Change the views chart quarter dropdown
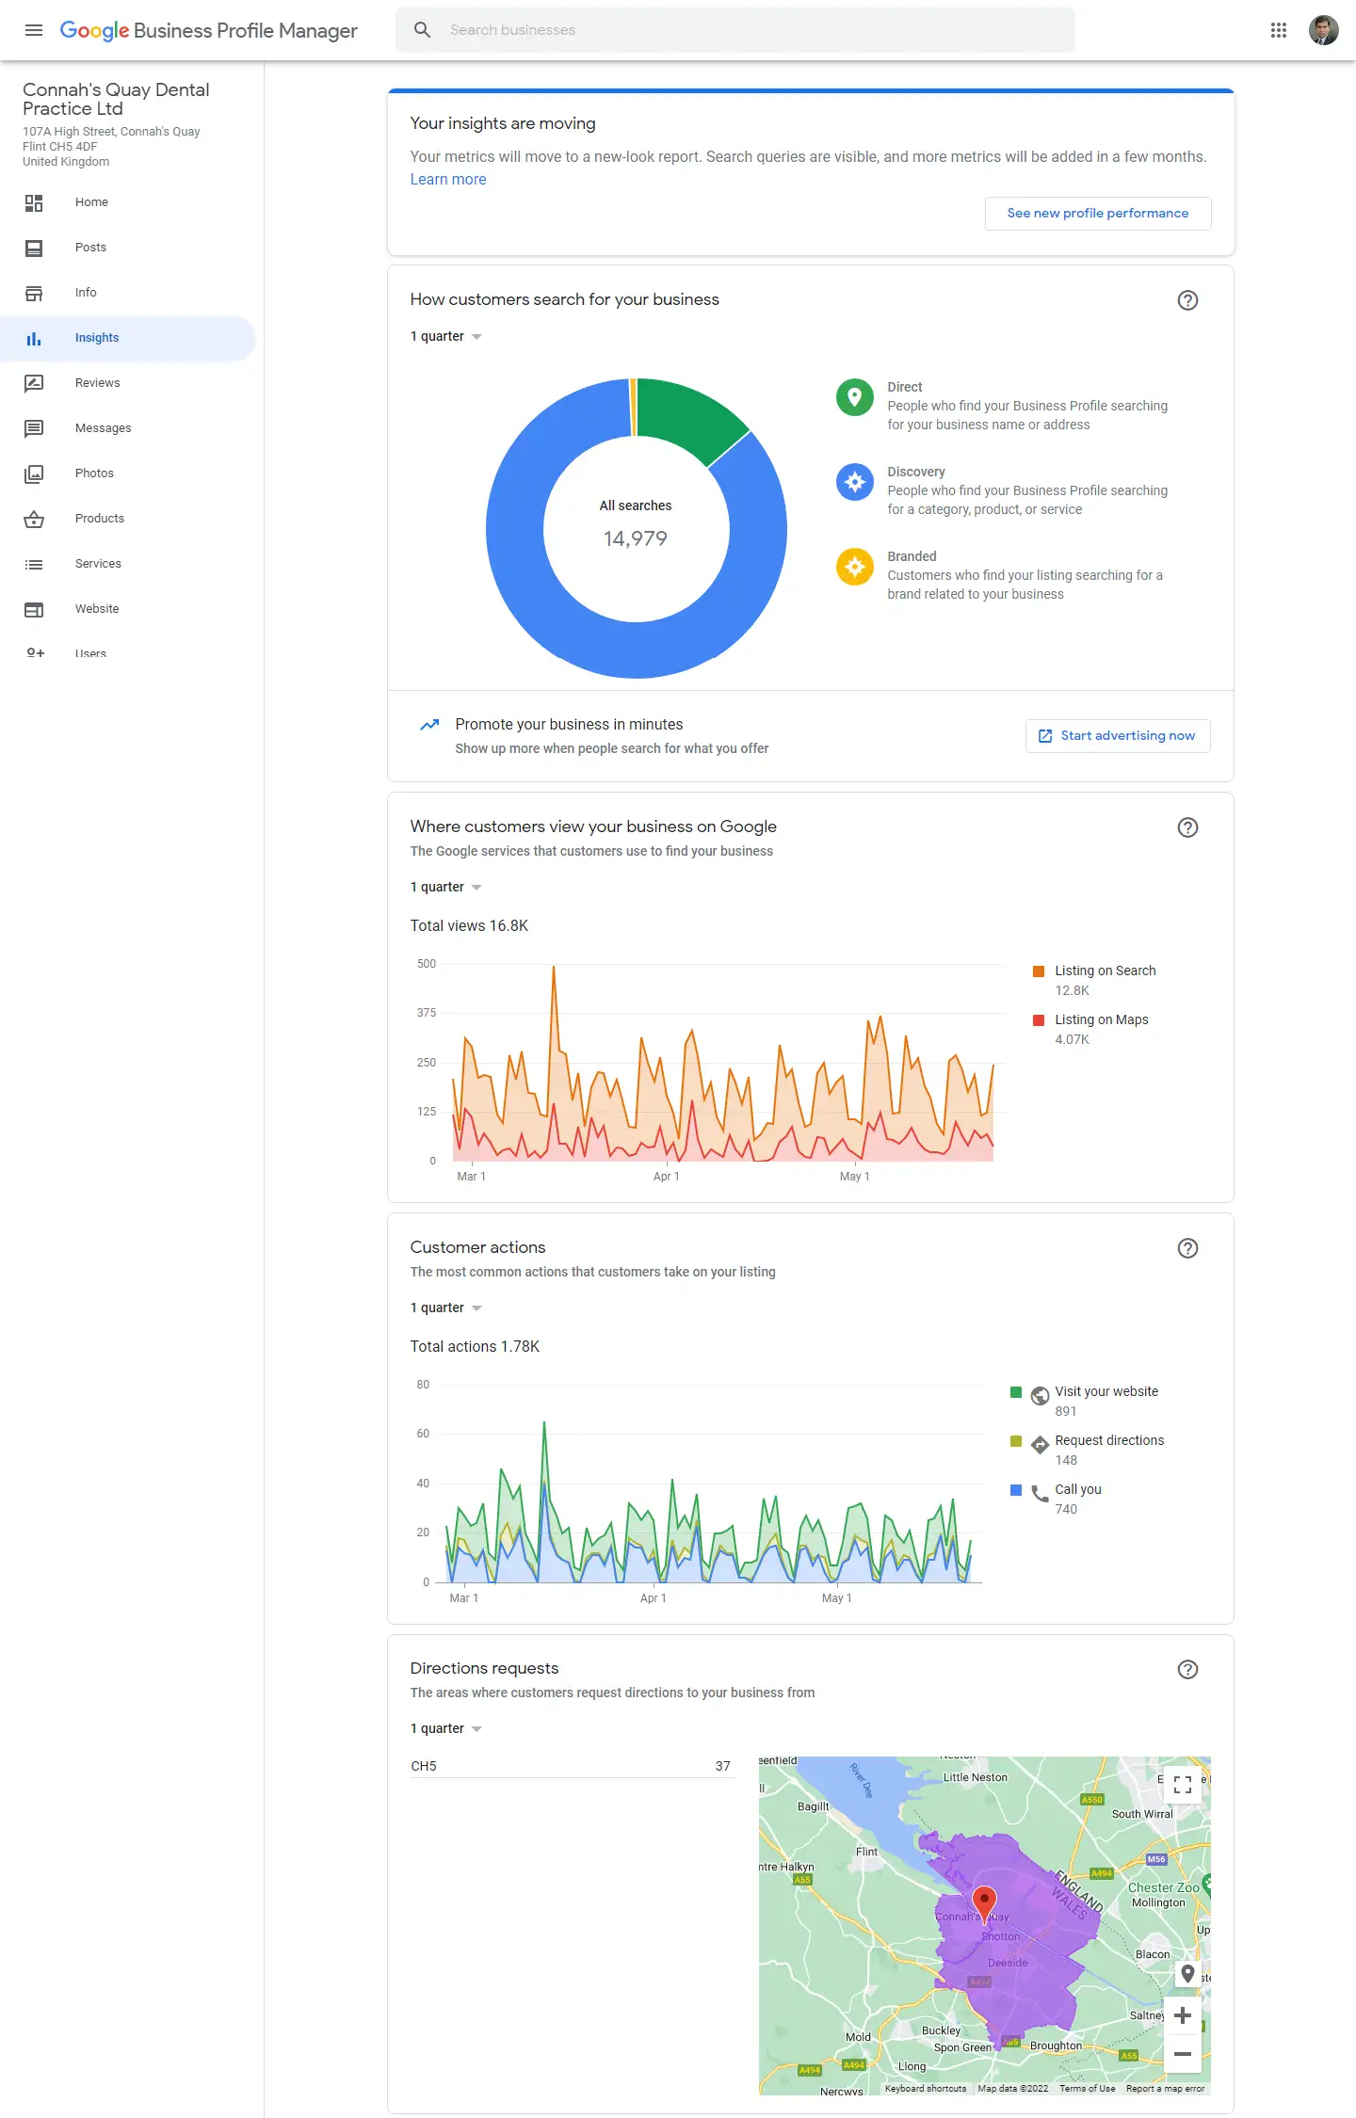This screenshot has width=1356, height=2118. click(x=446, y=888)
